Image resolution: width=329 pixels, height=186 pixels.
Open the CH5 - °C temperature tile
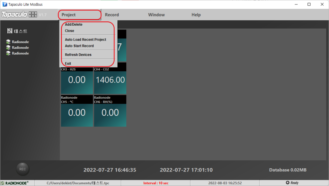click(x=77, y=111)
